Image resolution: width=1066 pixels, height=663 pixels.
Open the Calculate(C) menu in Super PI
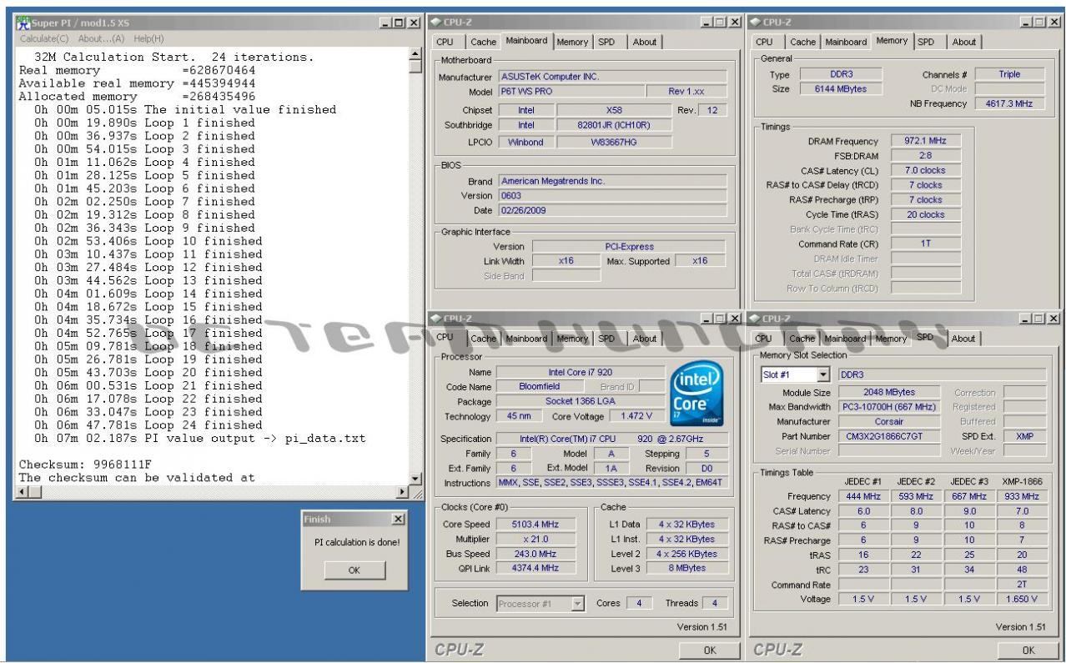coord(45,38)
